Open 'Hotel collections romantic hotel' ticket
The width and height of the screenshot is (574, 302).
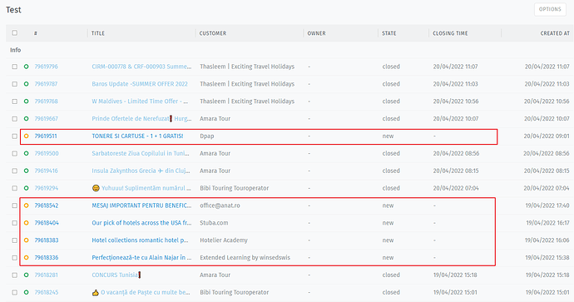coord(140,240)
